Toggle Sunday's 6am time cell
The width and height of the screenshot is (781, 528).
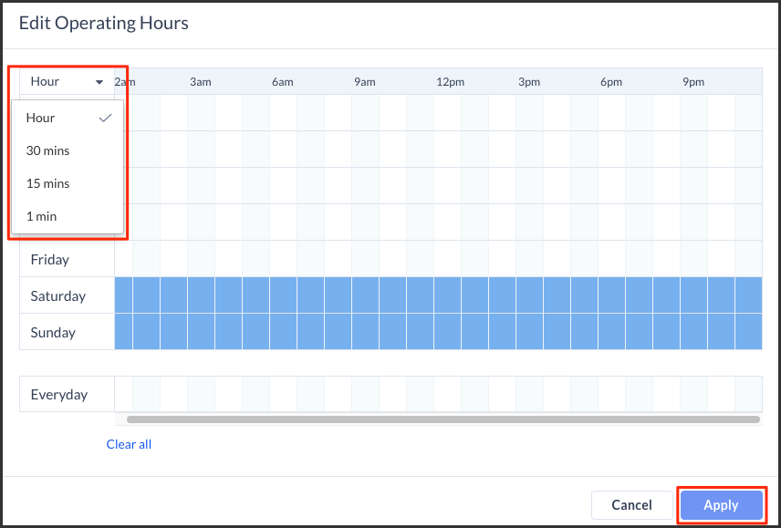click(283, 331)
